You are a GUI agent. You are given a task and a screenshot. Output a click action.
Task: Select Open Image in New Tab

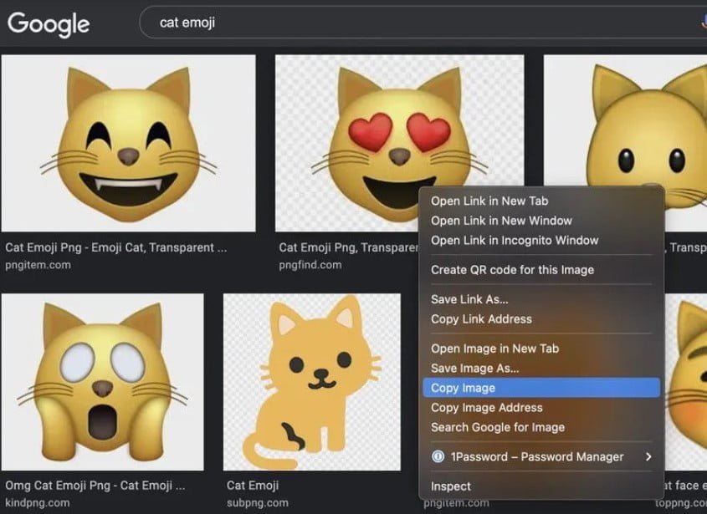coord(494,349)
